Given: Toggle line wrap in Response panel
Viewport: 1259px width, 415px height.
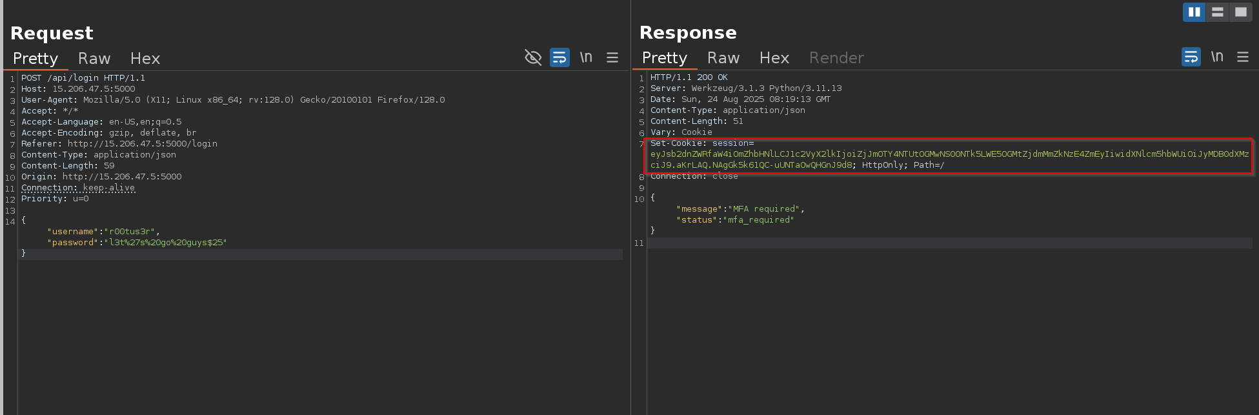Looking at the screenshot, I should [x=1191, y=57].
